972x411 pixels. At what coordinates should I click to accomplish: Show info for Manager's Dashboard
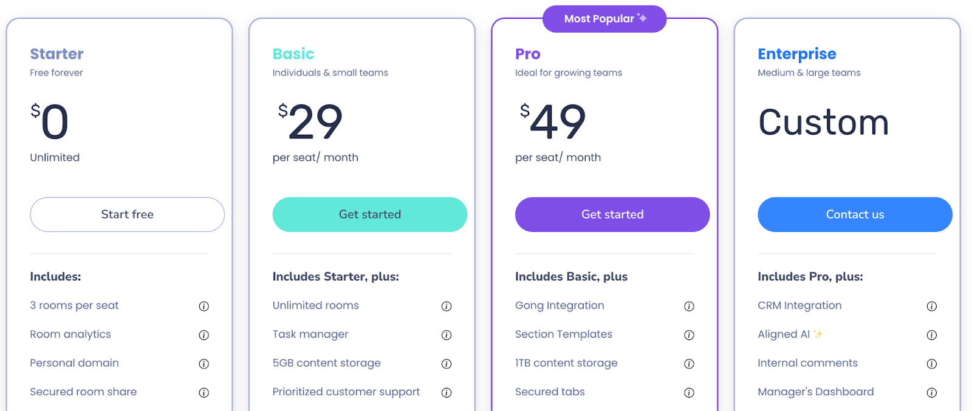coord(932,393)
